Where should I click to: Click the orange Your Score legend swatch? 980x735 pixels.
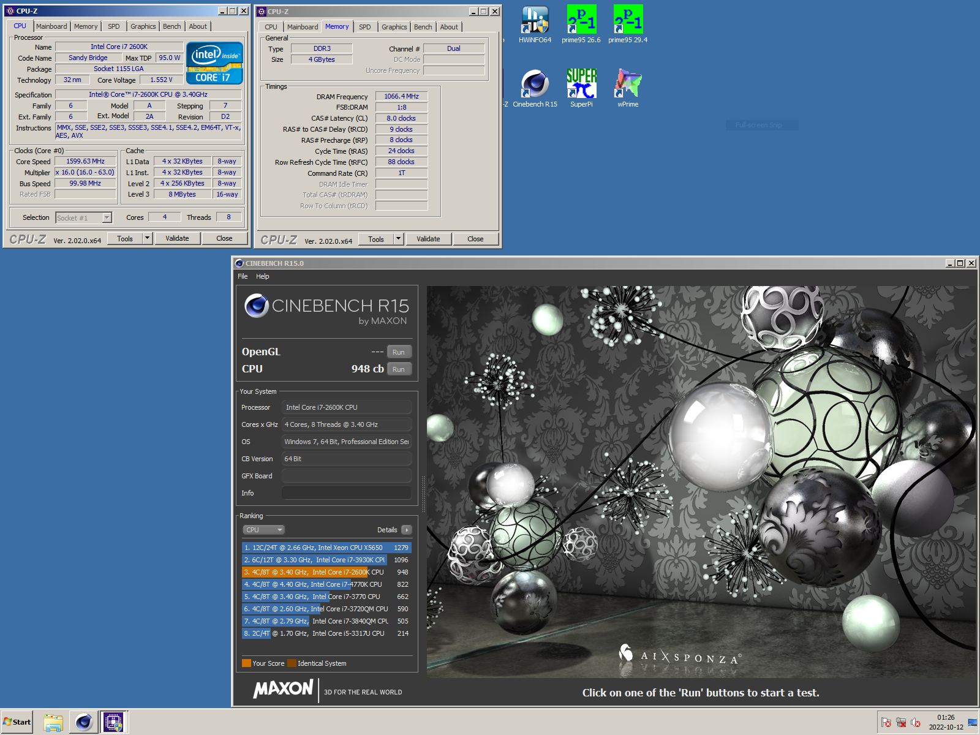click(246, 663)
